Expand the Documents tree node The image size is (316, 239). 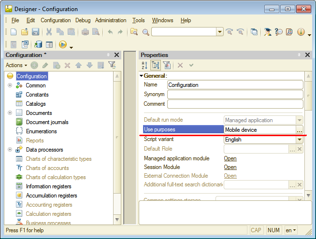click(x=10, y=113)
